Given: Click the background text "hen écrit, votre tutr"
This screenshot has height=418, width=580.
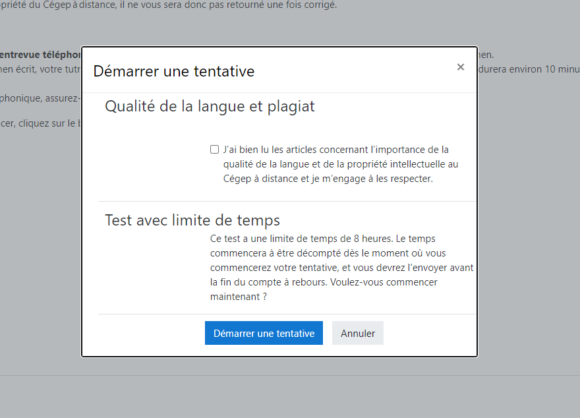Looking at the screenshot, I should tap(40, 69).
